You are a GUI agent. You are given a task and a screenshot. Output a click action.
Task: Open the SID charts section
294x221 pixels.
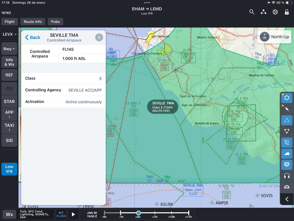pyautogui.click(x=9, y=141)
